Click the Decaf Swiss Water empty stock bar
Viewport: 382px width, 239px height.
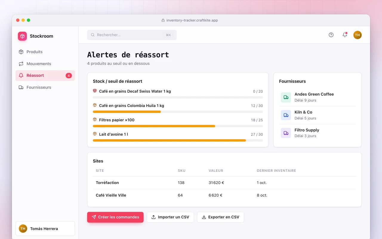[x=178, y=97]
